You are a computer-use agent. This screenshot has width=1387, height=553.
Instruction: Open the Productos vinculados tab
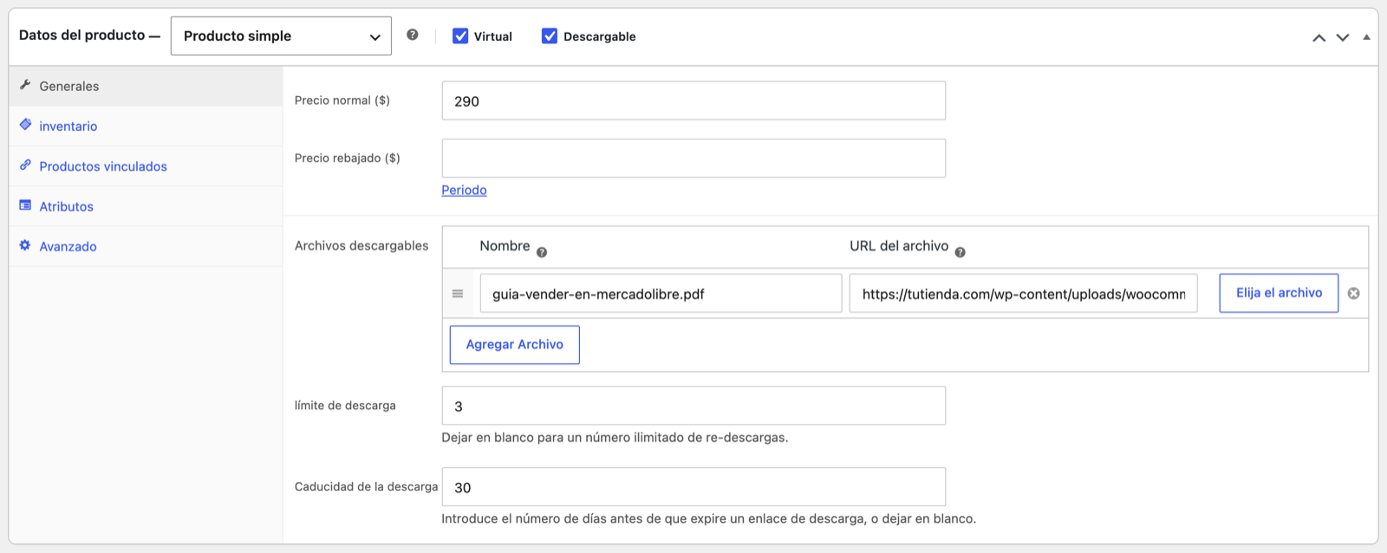coord(146,166)
